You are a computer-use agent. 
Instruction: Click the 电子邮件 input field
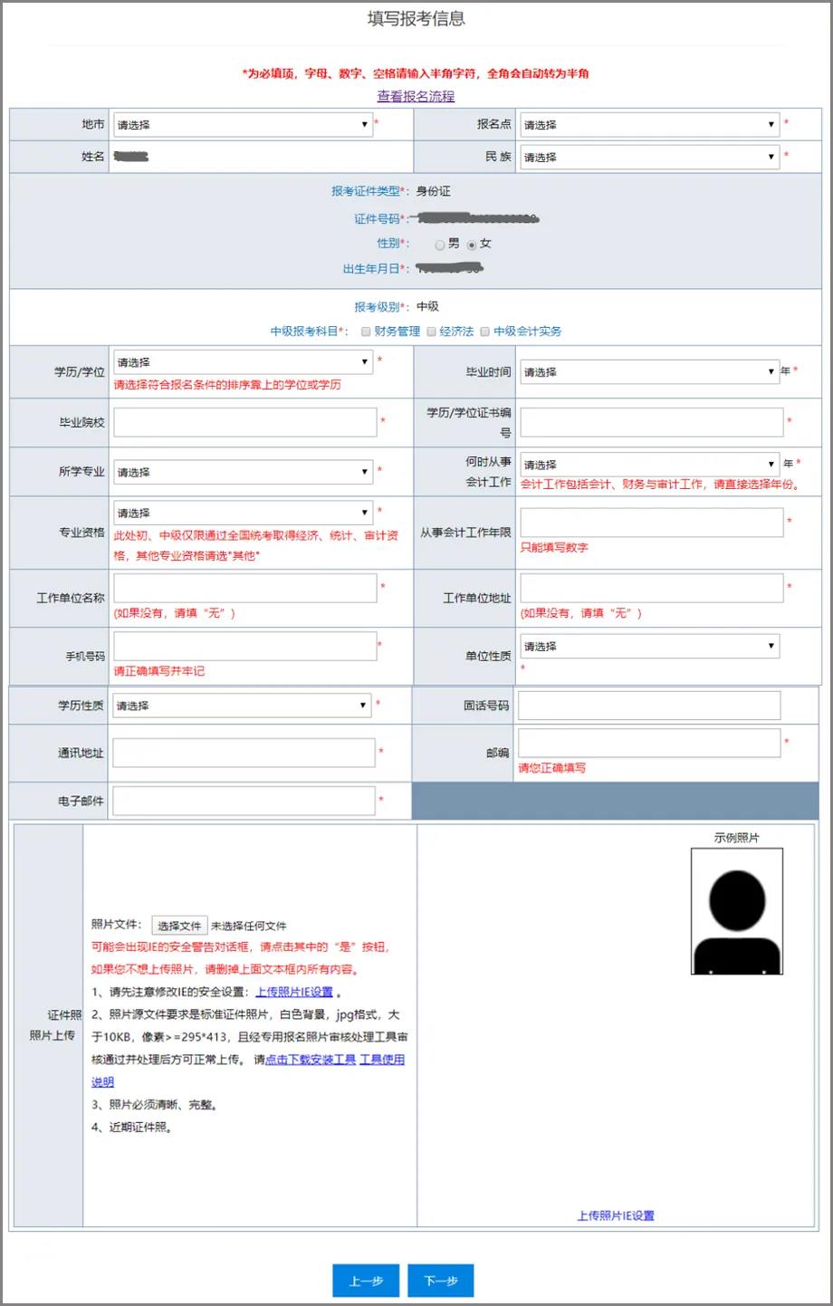244,801
